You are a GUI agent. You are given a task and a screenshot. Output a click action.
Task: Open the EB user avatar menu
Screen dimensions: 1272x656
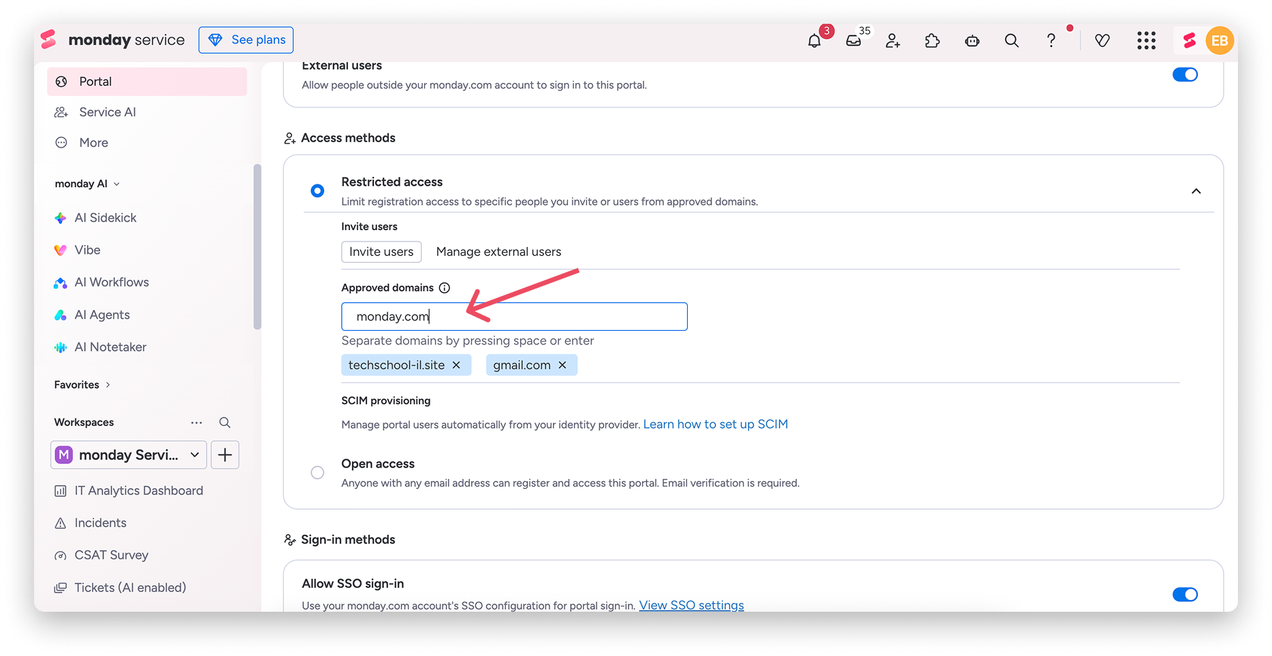pos(1220,41)
